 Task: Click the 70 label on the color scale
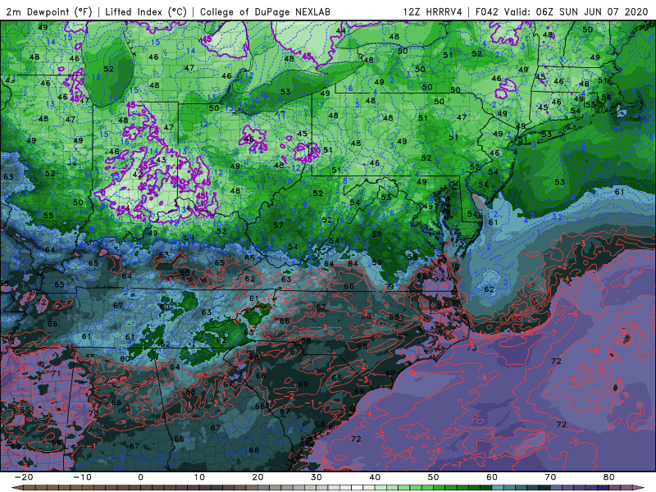pyautogui.click(x=550, y=477)
